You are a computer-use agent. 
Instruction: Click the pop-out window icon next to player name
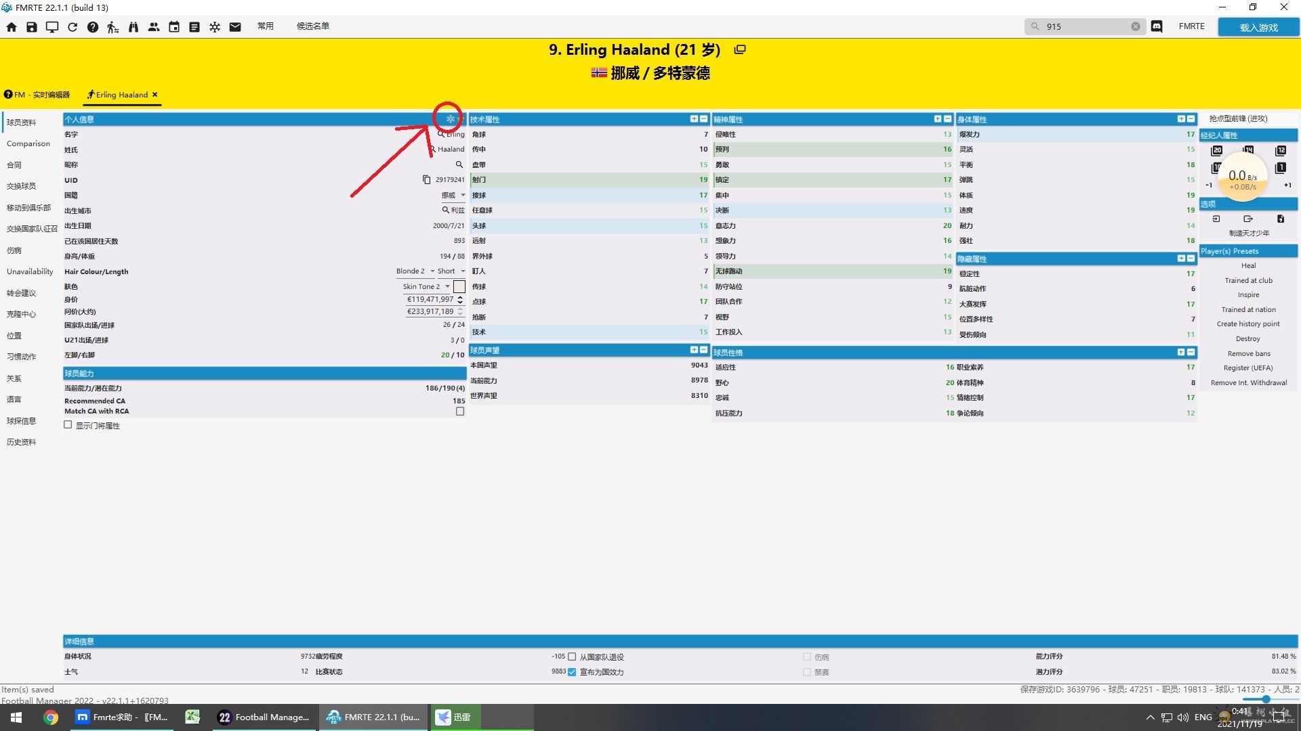[x=740, y=49]
